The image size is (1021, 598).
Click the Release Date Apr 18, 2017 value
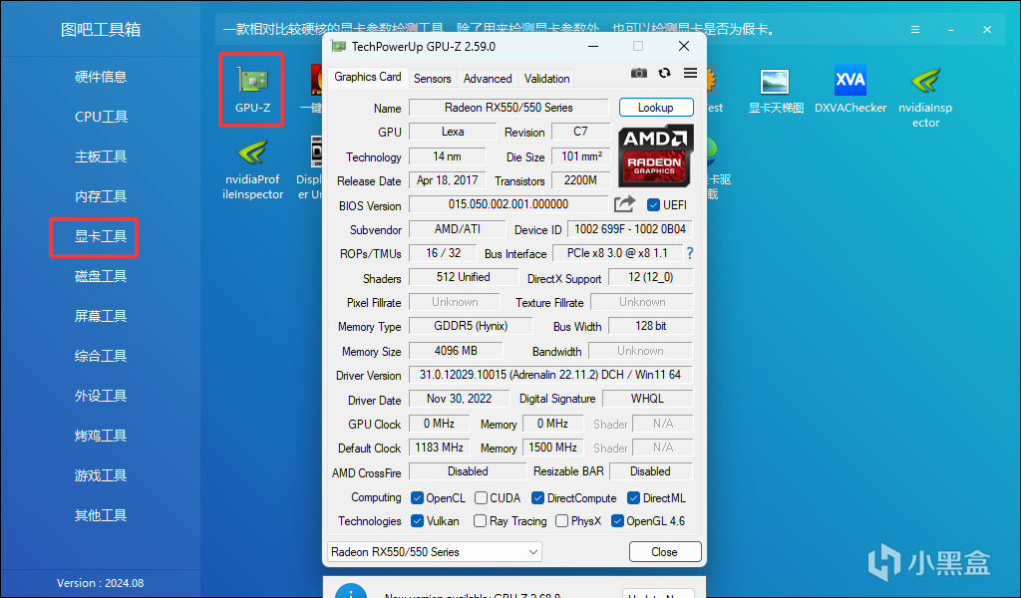(448, 180)
